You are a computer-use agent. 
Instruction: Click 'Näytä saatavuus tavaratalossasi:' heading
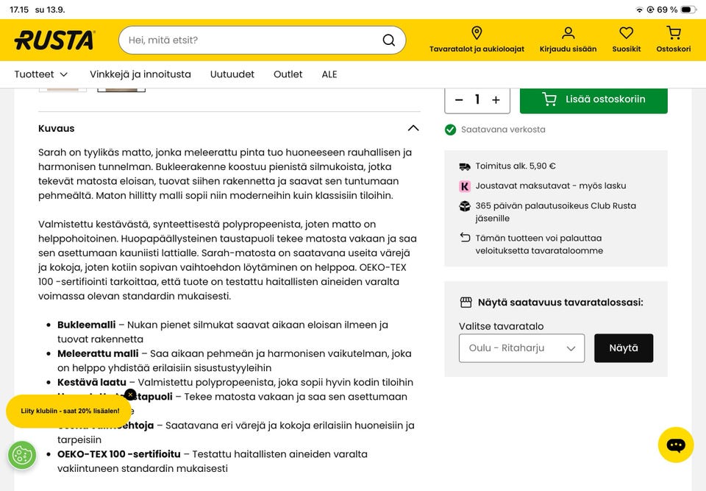[560, 302]
